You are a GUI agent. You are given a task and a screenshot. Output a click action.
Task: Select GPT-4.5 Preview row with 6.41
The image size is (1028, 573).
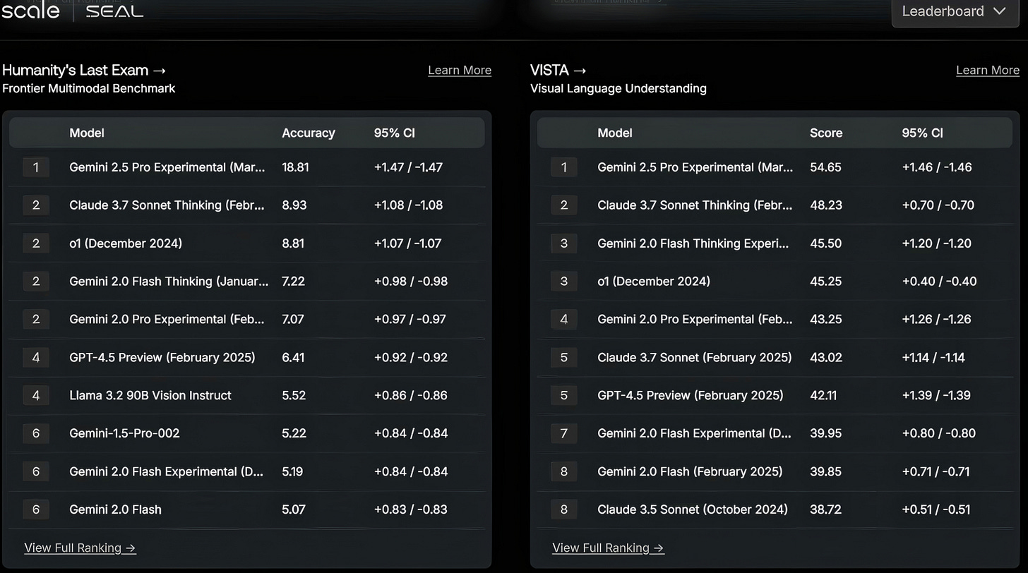coord(247,358)
